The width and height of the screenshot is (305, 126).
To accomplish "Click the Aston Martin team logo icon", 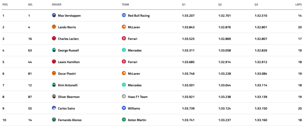I will [124, 120].
